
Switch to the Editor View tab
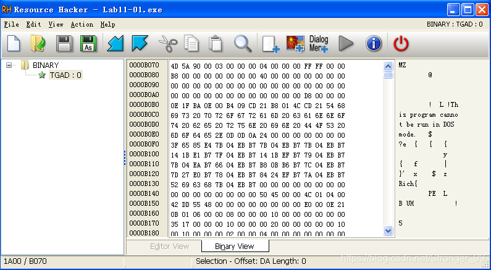[x=169, y=246]
